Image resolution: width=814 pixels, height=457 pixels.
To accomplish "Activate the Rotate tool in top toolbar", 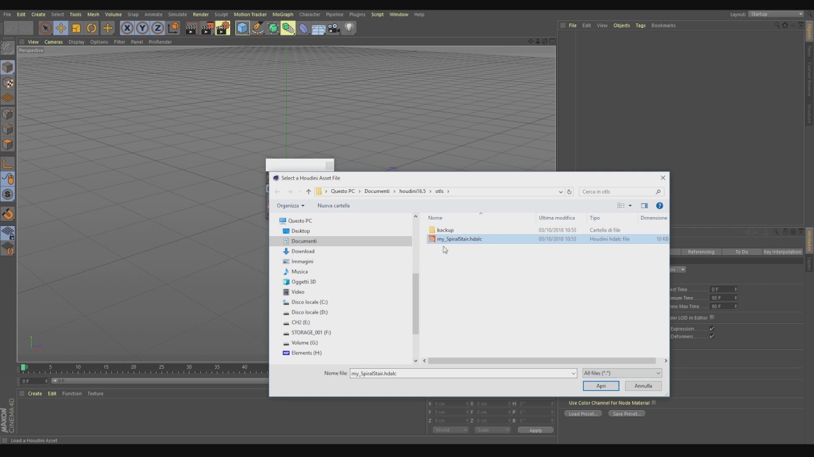I will pos(92,28).
